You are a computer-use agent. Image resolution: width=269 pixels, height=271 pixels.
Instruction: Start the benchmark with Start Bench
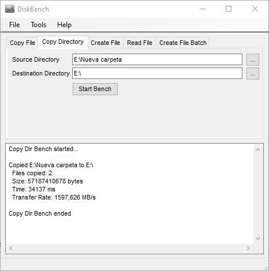95,89
